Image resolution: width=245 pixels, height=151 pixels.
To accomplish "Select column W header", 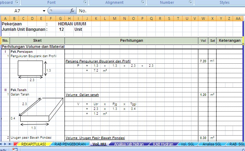I will 203,18.
